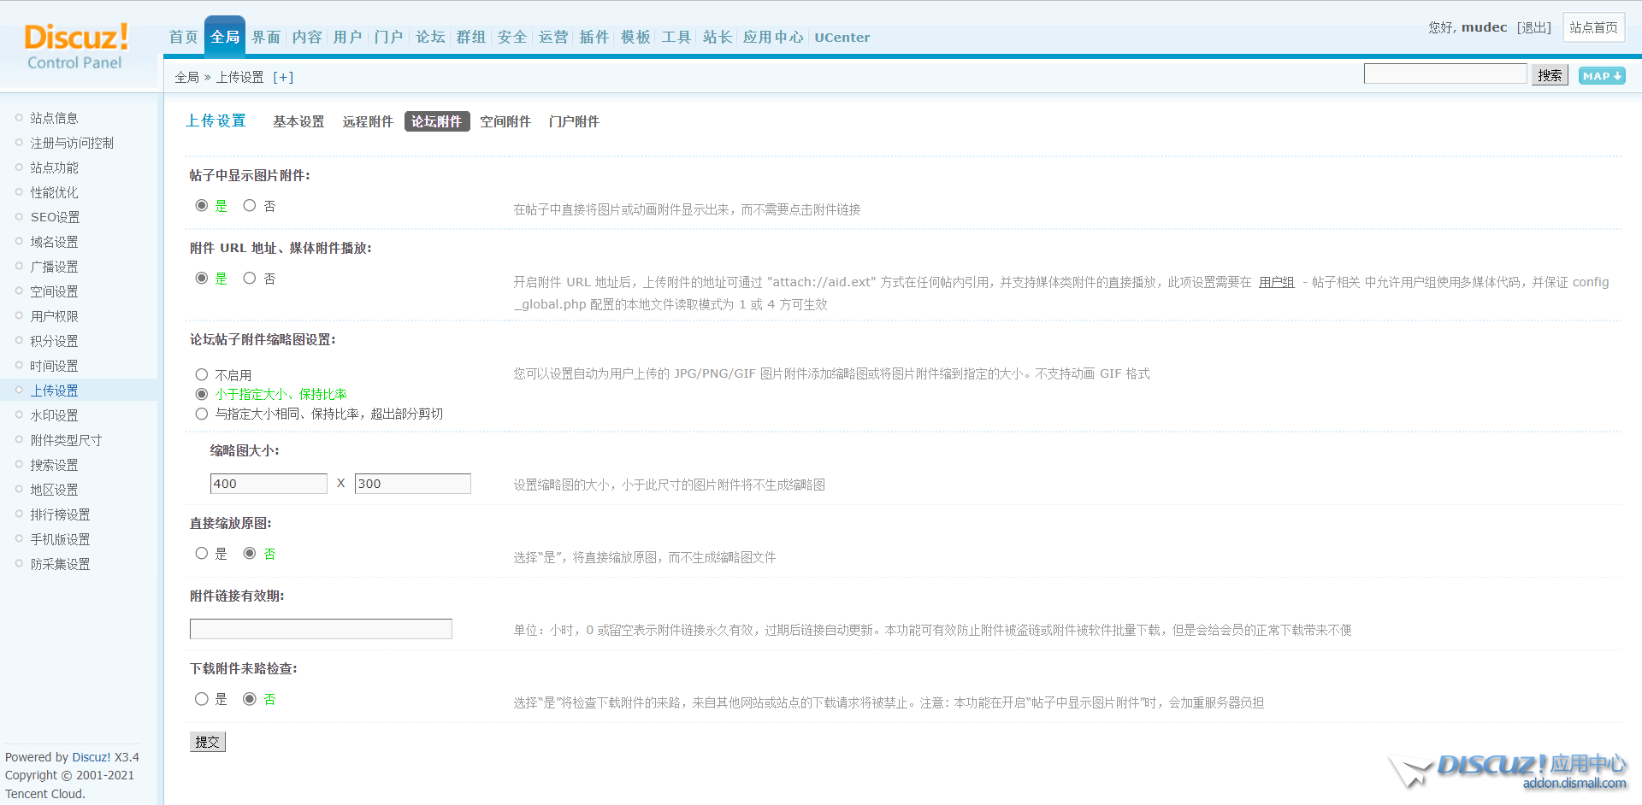Expand the [+] shortcut next to 上传设置
Viewport: 1642px width, 805px height.
(x=283, y=77)
